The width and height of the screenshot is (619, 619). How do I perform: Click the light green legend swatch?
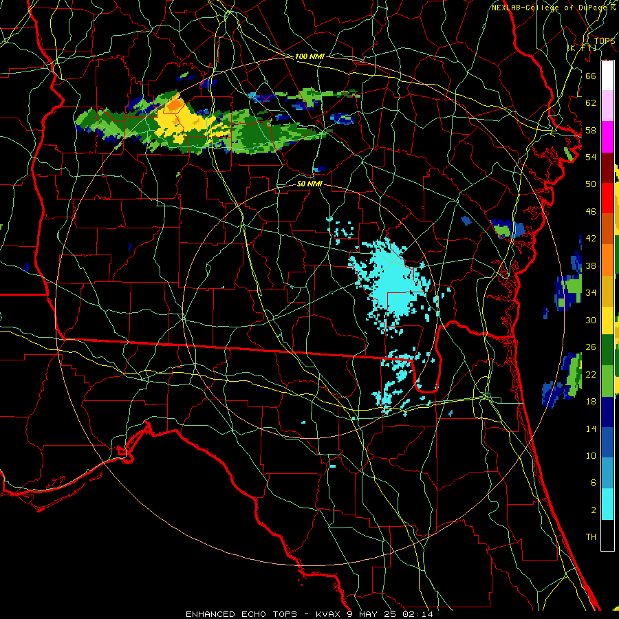(607, 381)
